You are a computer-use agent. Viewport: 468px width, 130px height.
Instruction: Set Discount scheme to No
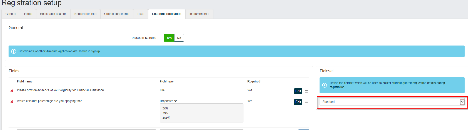(x=179, y=38)
